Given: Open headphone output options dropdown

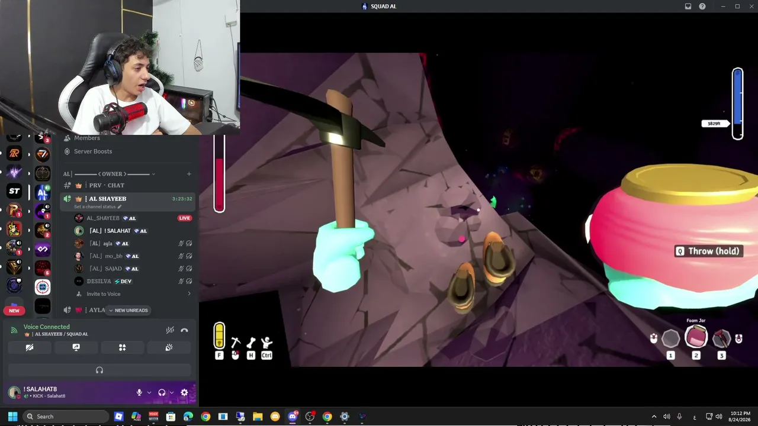Looking at the screenshot, I should [x=172, y=392].
